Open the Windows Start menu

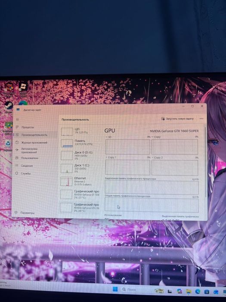pyautogui.click(x=115, y=289)
